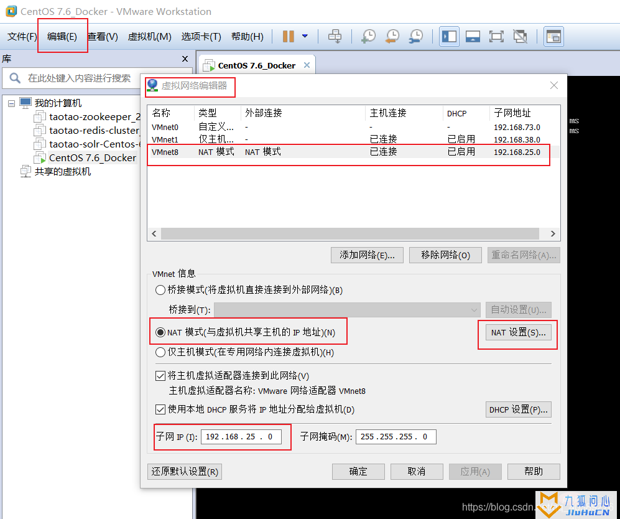Screen dimensions: 620x519
Task: Click network list scroll left arrow
Action: 154,234
